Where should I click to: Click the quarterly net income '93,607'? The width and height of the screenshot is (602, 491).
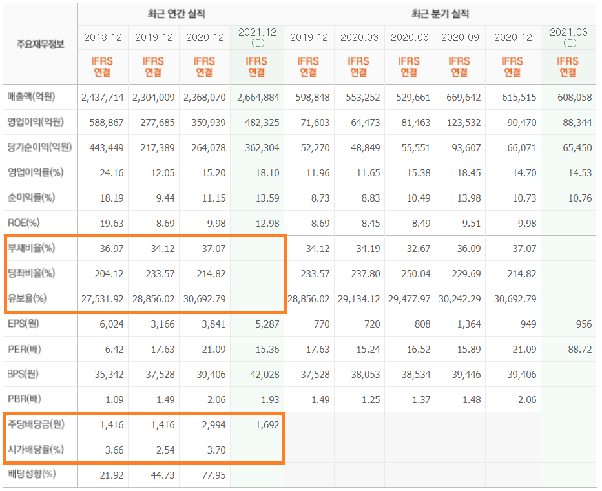coord(466,148)
